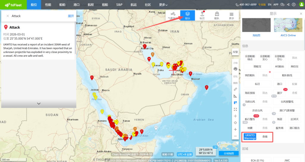Select the ruler distance measuring tool
305x162 pixels.
[x=235, y=89]
